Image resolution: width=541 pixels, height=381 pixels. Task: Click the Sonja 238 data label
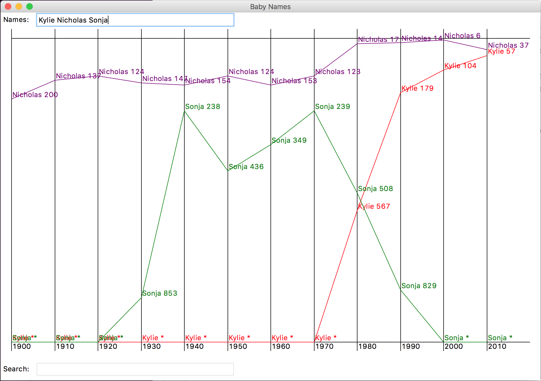[x=203, y=107]
